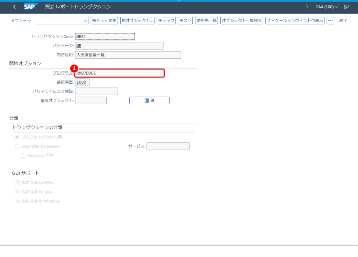358x257 pixels.
Task: Toggle the SAP GUI for Java checkbox
Action: (x=17, y=192)
